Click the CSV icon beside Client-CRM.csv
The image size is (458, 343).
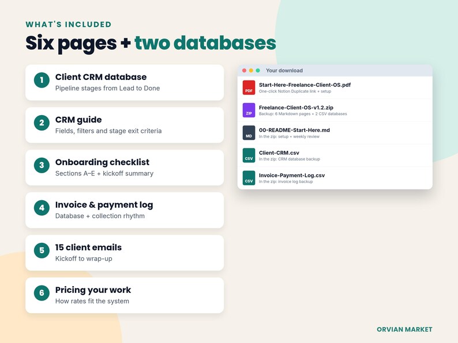249,155
